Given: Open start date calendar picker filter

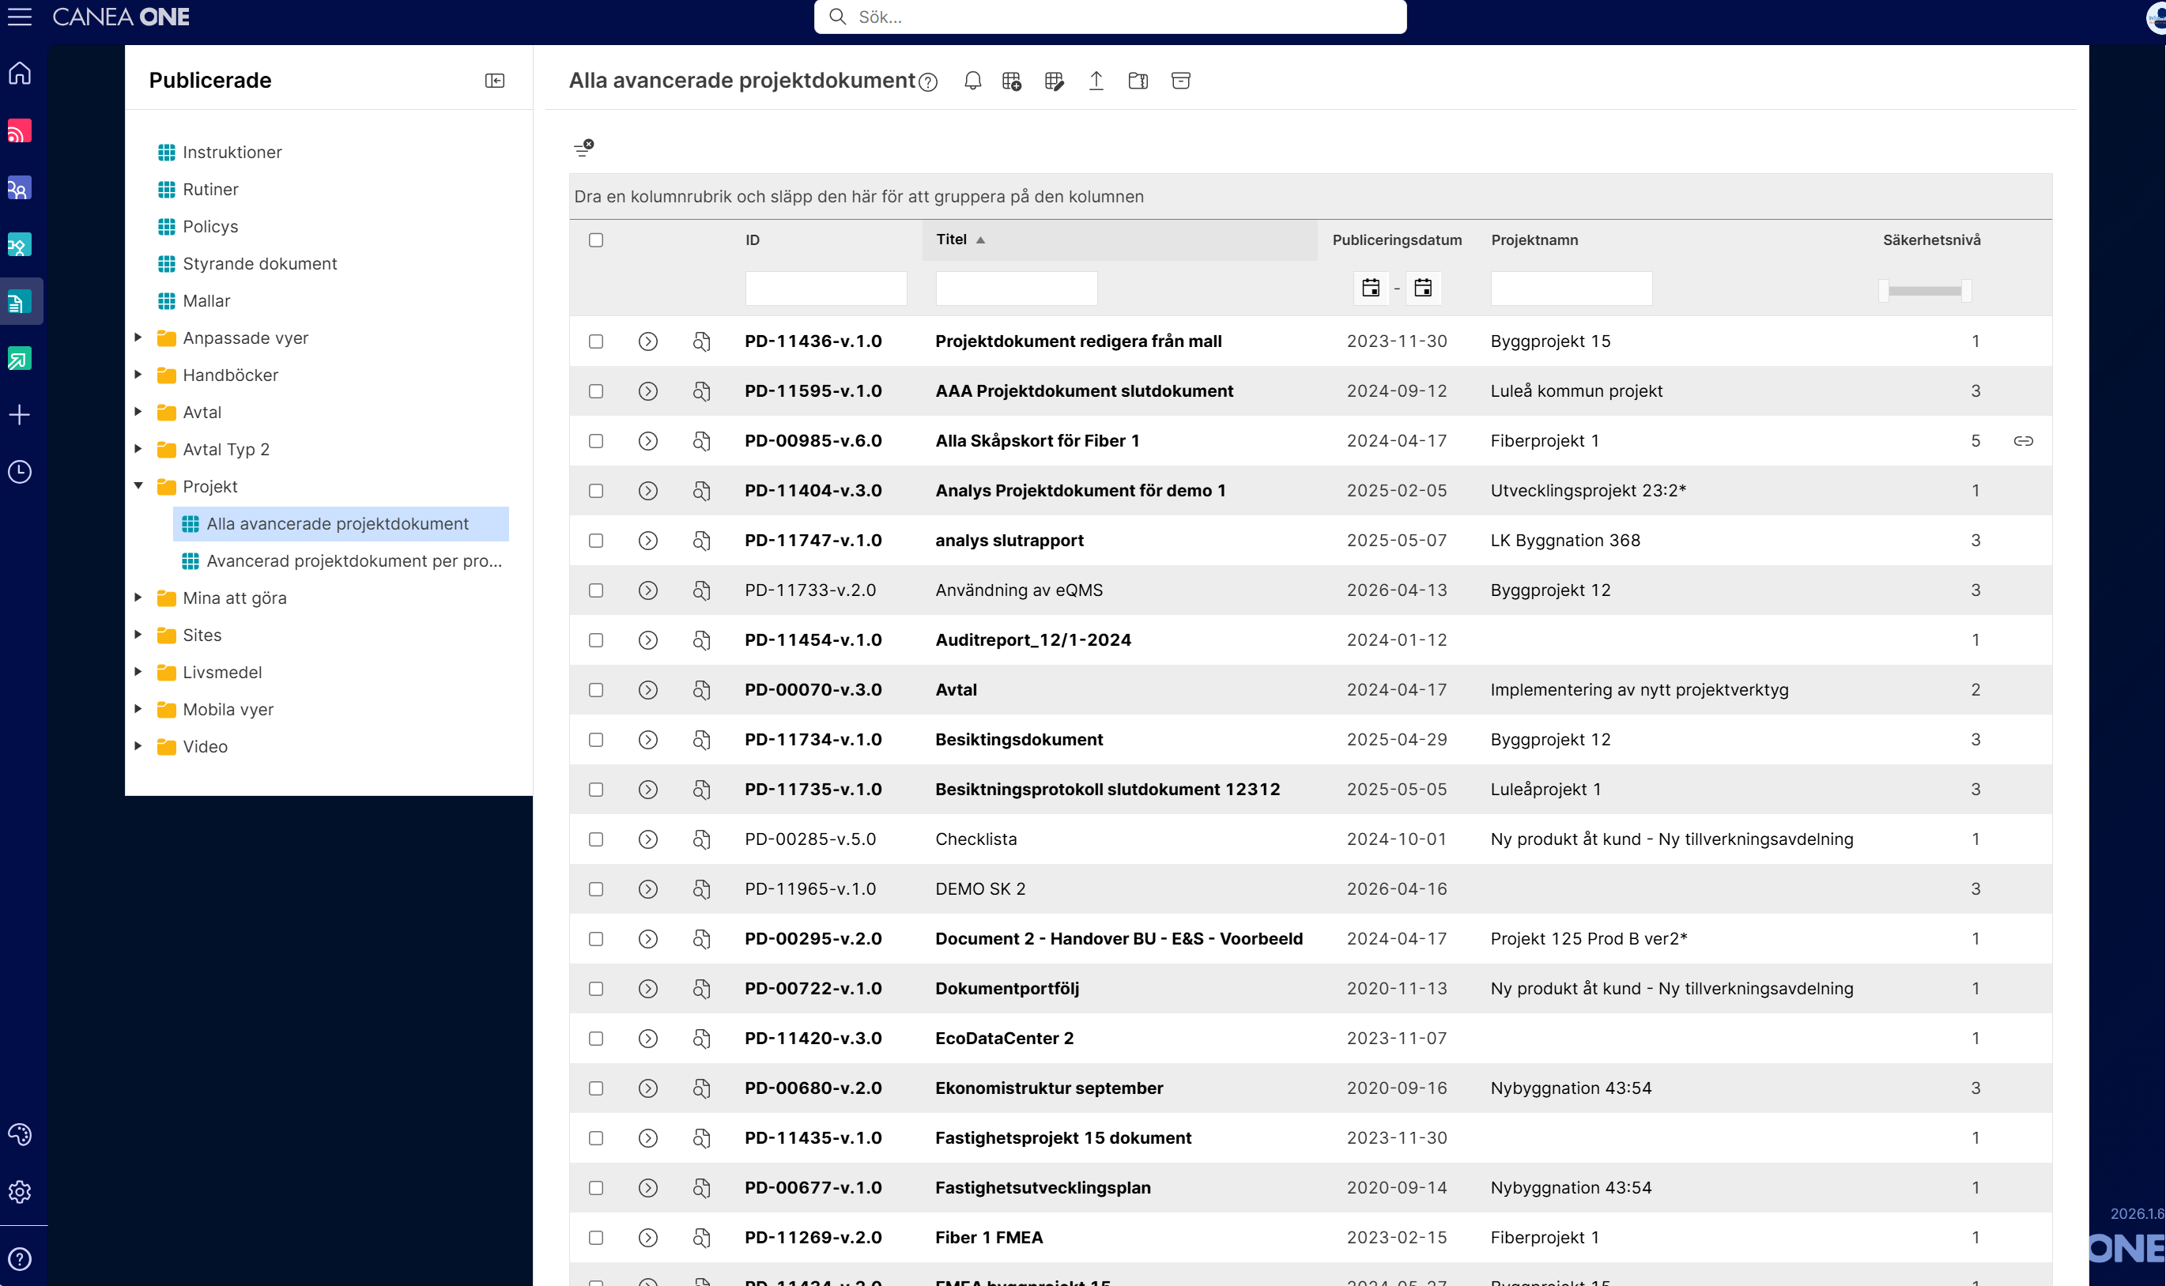Looking at the screenshot, I should [1371, 288].
